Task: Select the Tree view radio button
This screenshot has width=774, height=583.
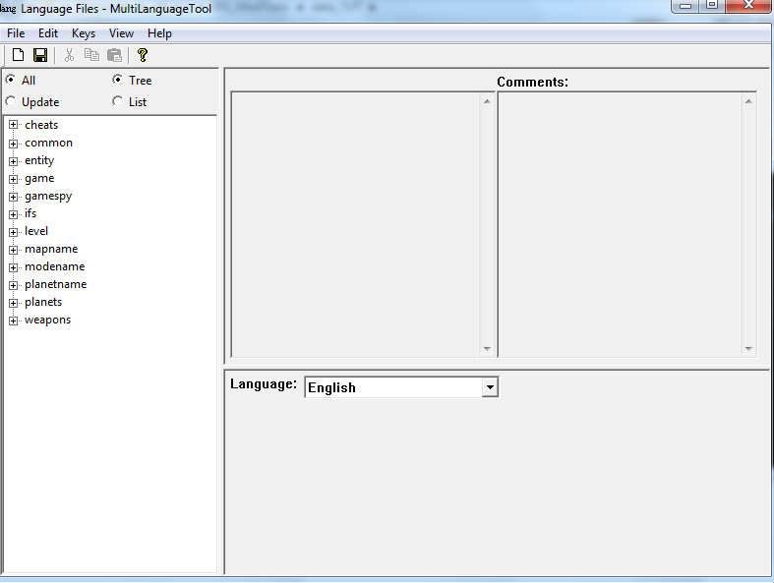Action: pos(117,80)
